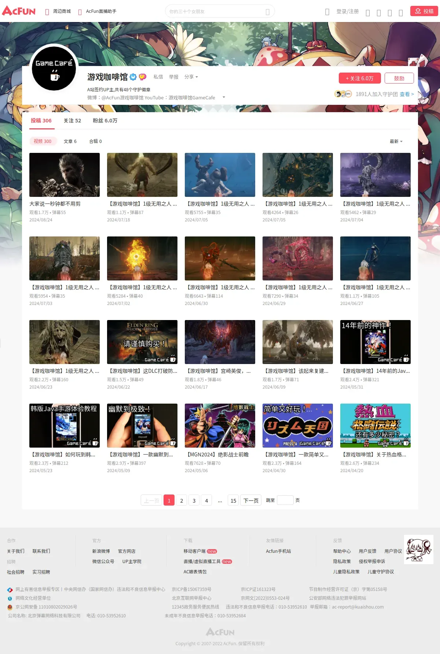This screenshot has width=440, height=654.
Task: Send a 私信 to this uploader
Action: pyautogui.click(x=158, y=77)
